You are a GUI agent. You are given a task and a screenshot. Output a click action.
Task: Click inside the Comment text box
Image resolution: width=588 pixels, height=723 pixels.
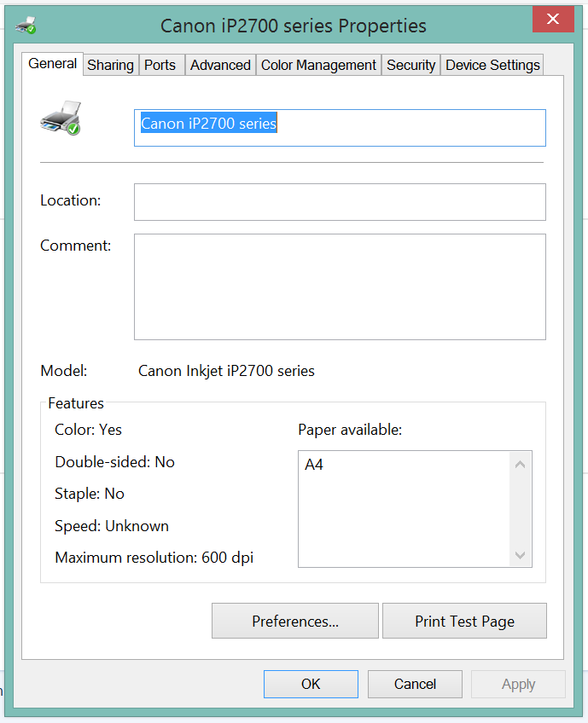tap(339, 286)
